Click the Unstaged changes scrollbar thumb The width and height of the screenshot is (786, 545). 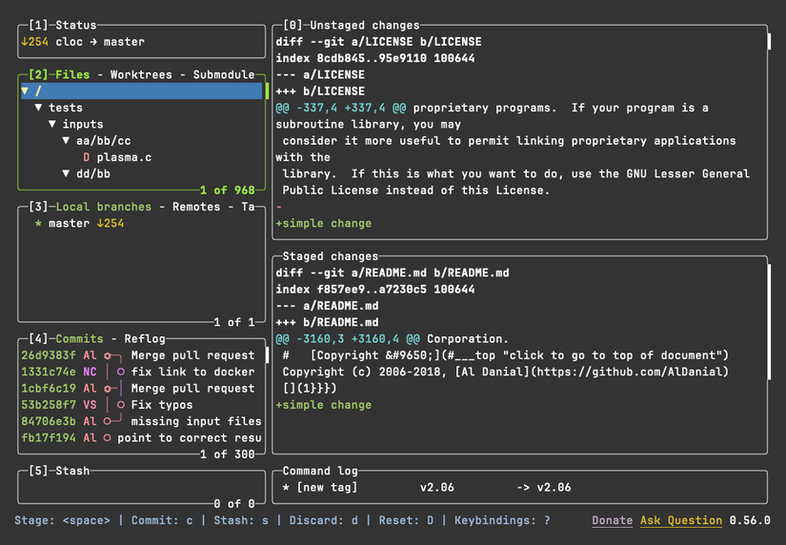coord(769,41)
